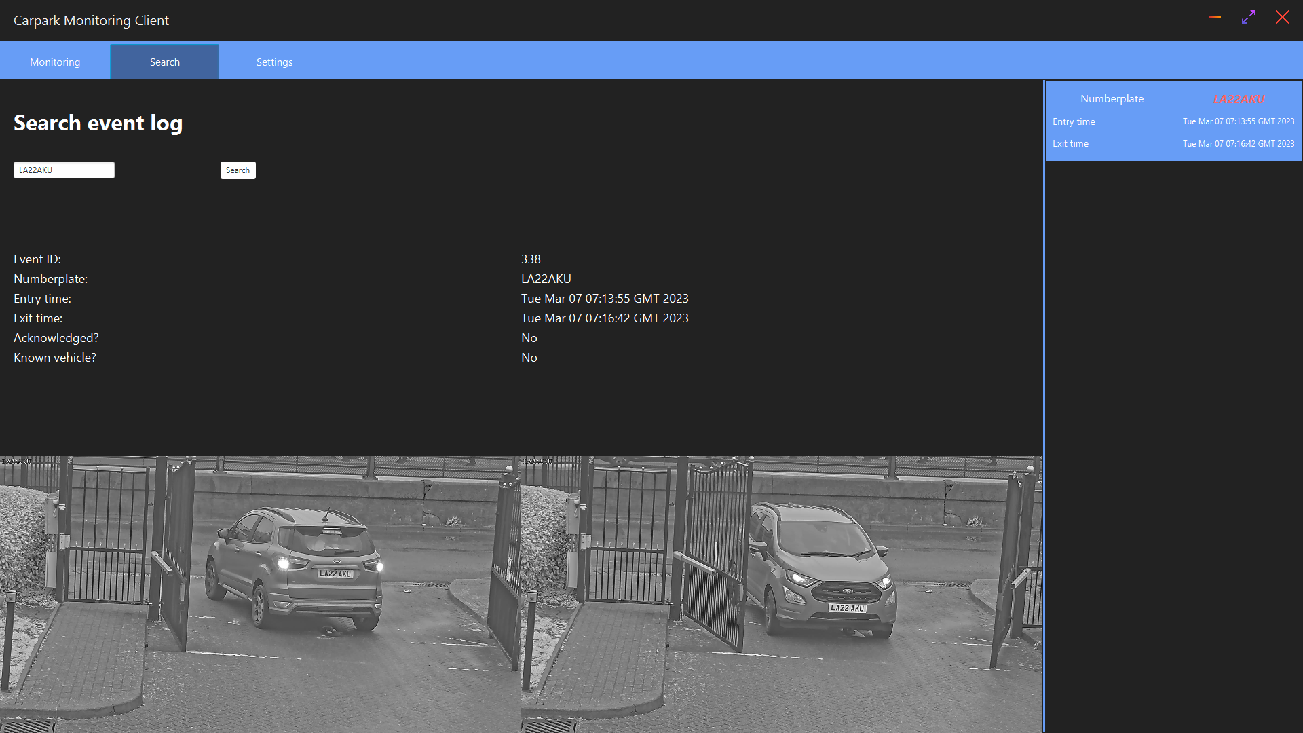Click the red LA22AKU plate text in sidebar
The width and height of the screenshot is (1303, 733).
pyautogui.click(x=1239, y=99)
